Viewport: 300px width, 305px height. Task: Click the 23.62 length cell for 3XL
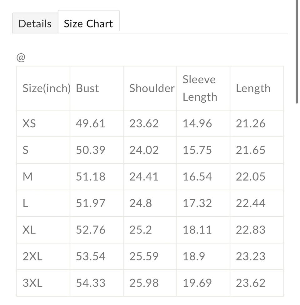tap(250, 283)
